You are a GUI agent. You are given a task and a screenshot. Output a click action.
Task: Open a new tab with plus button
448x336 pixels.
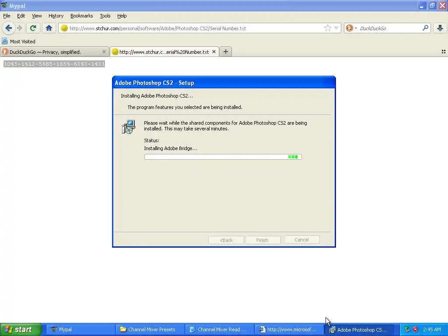(x=226, y=52)
